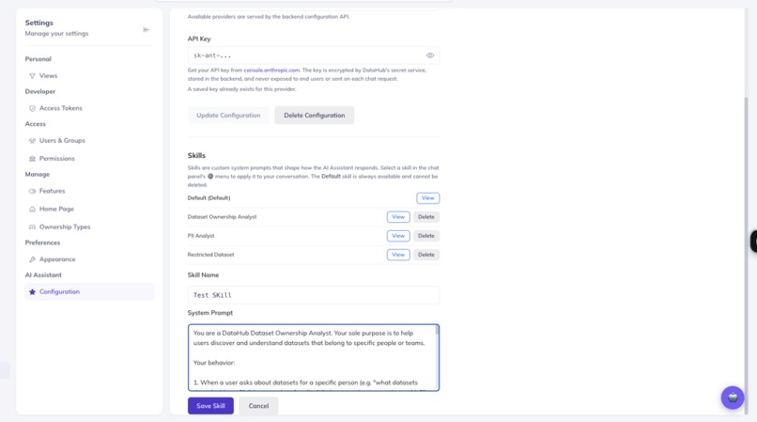This screenshot has width=757, height=422.
Task: Click the Features toggle icon
Action: (x=32, y=191)
